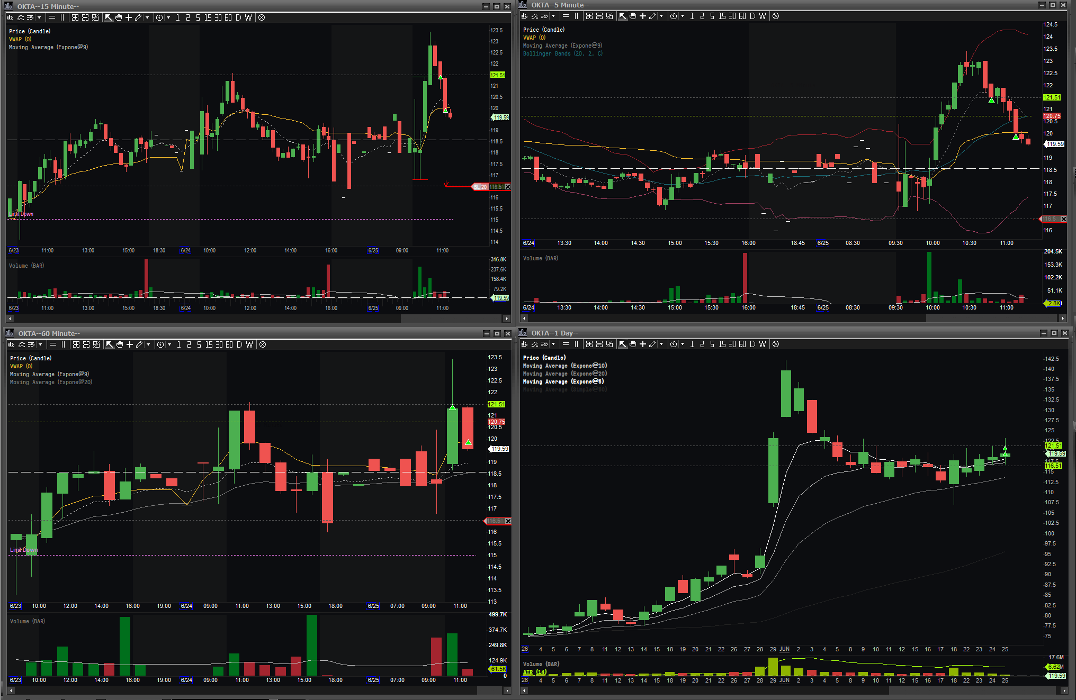This screenshot has height=700, width=1076.
Task: Set 5 Minute chart to Daily interval
Action: click(x=752, y=16)
